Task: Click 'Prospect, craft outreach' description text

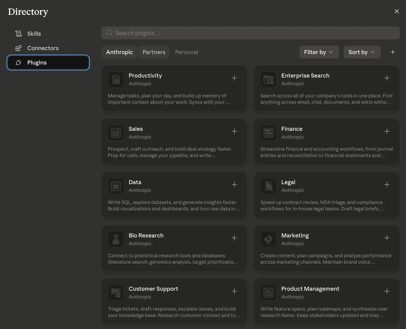Action: [170, 152]
